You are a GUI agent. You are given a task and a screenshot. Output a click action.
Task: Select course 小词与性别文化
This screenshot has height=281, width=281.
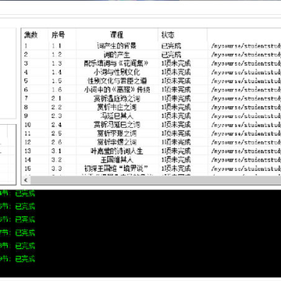tap(116, 73)
